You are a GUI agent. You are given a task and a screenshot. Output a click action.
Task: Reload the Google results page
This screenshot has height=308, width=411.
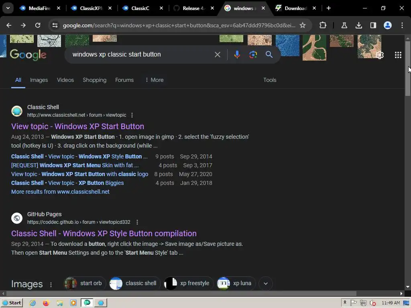(38, 25)
